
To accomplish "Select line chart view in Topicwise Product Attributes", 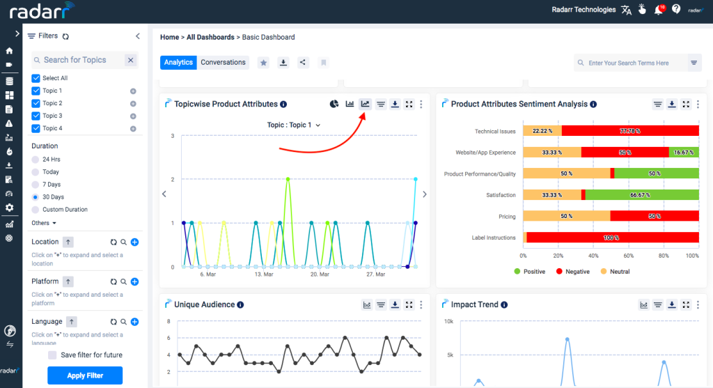I will coord(365,104).
